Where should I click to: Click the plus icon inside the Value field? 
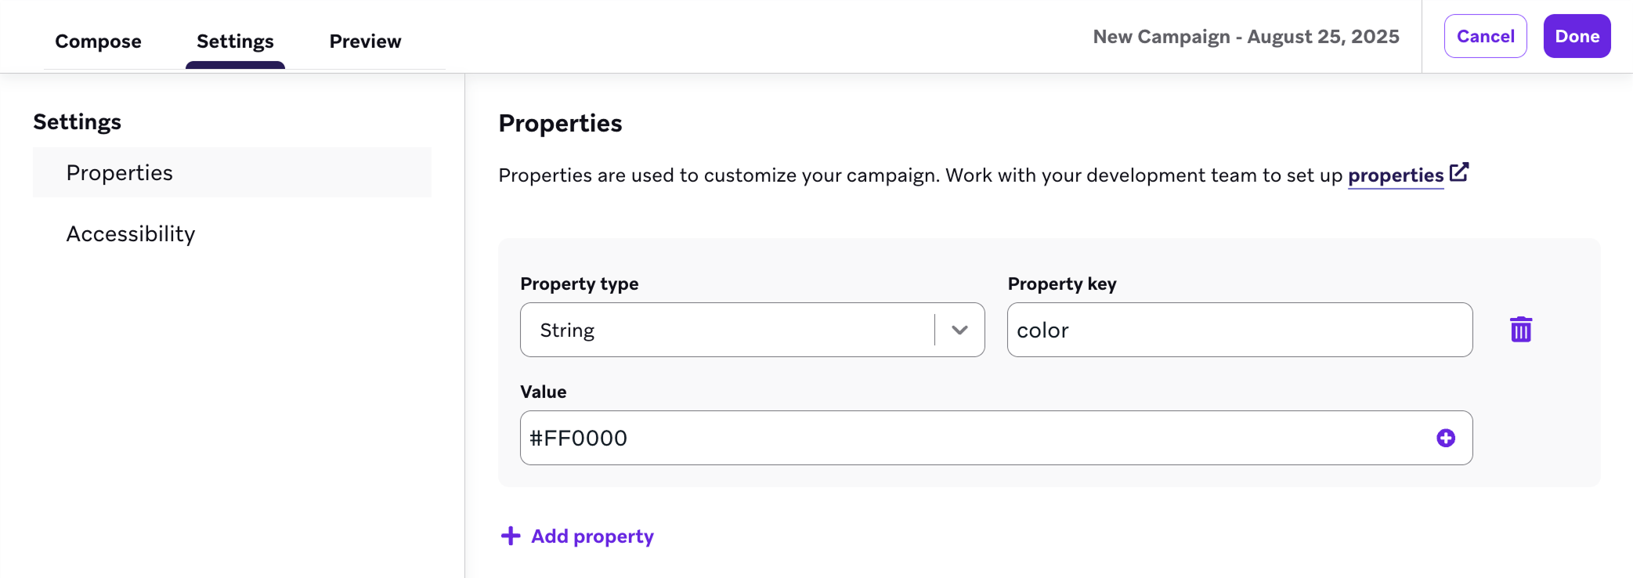click(1446, 438)
